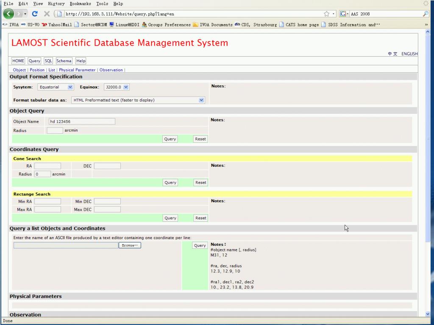Jump to the Physical Parameter sub-link
Viewport: 434px width, 325px height.
(x=77, y=70)
